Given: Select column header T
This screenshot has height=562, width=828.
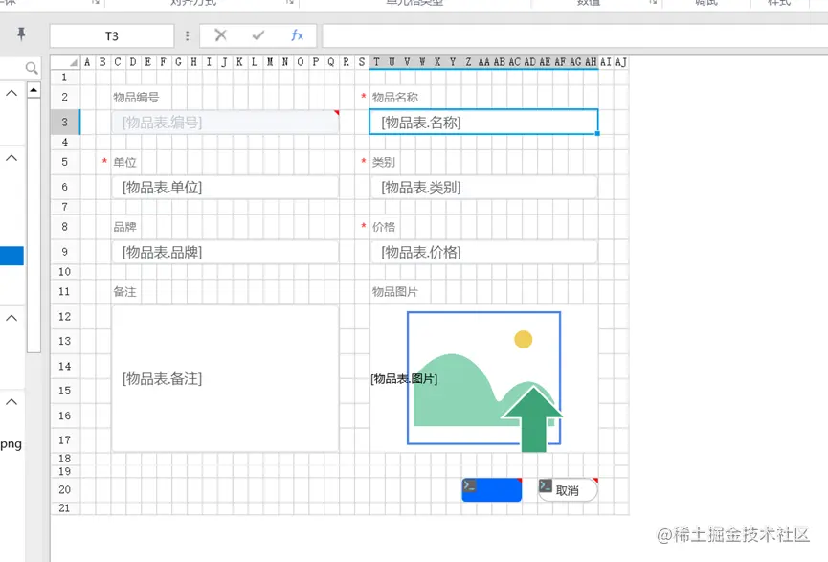Looking at the screenshot, I should click(x=376, y=62).
